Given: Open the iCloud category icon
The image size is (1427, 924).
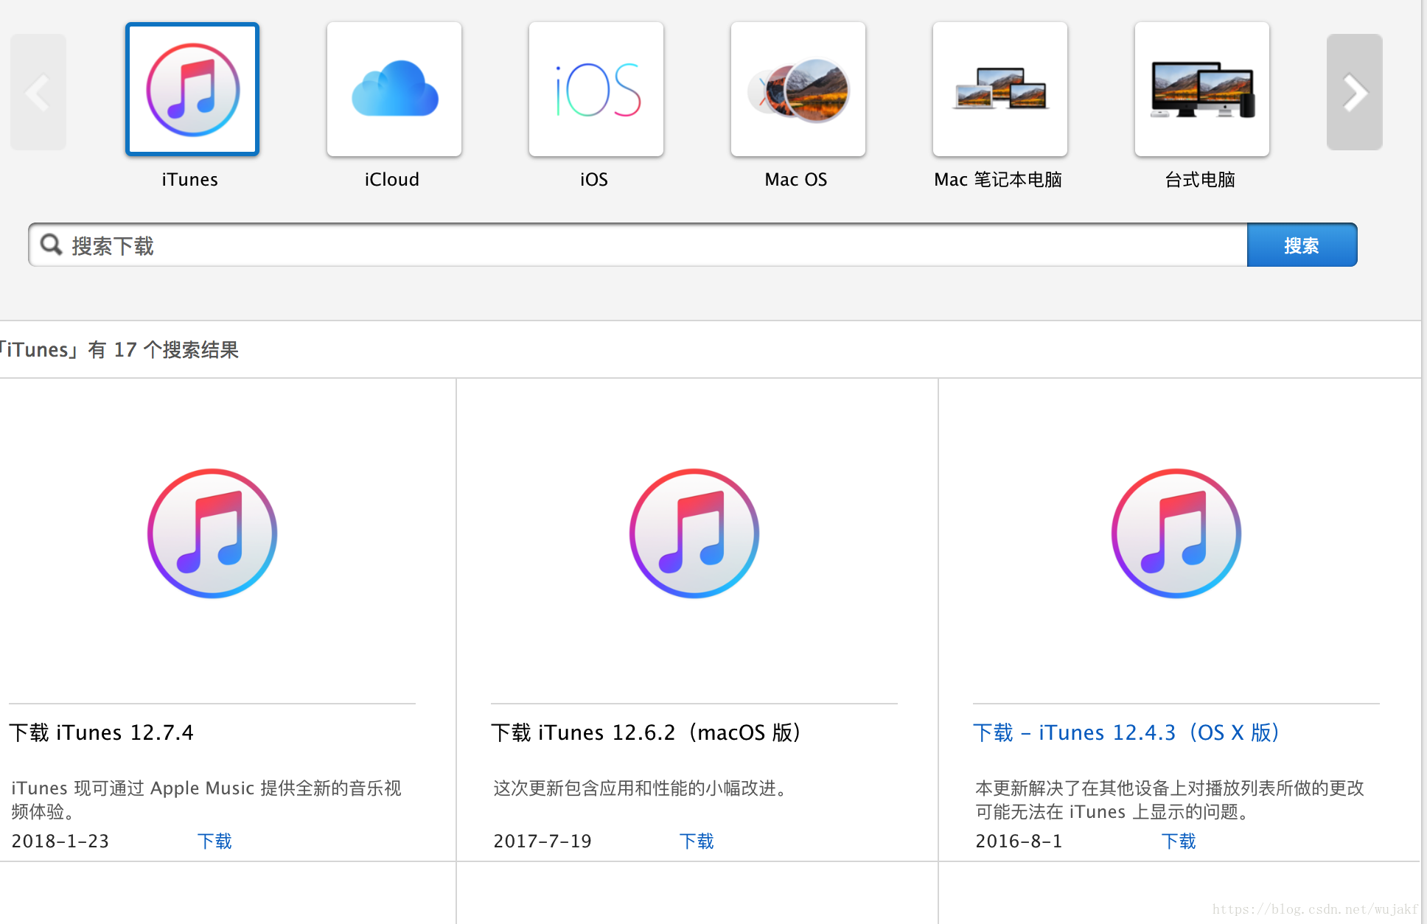Looking at the screenshot, I should point(394,89).
